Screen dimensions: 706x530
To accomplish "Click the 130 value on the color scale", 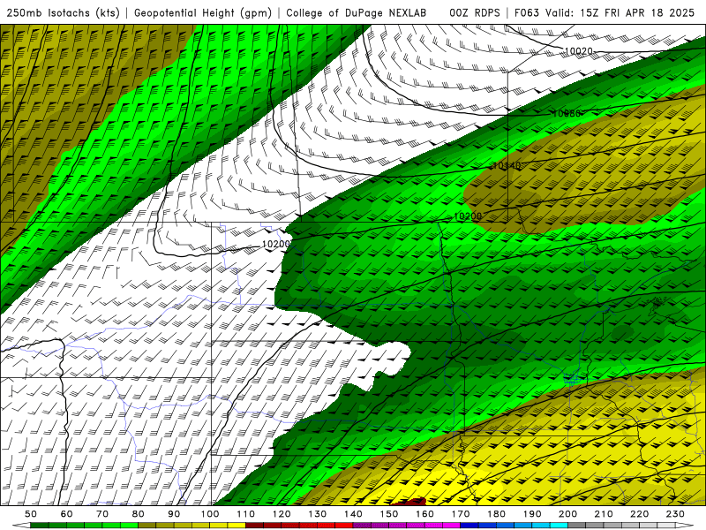I will 318,514.
